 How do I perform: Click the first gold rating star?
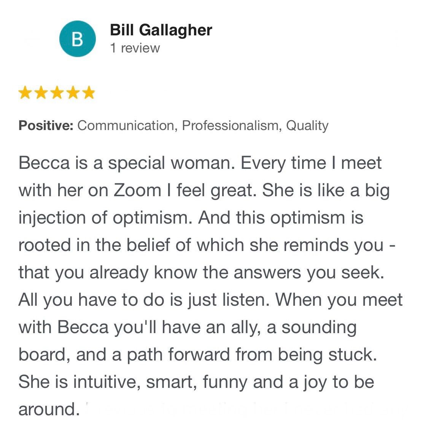[25, 92]
